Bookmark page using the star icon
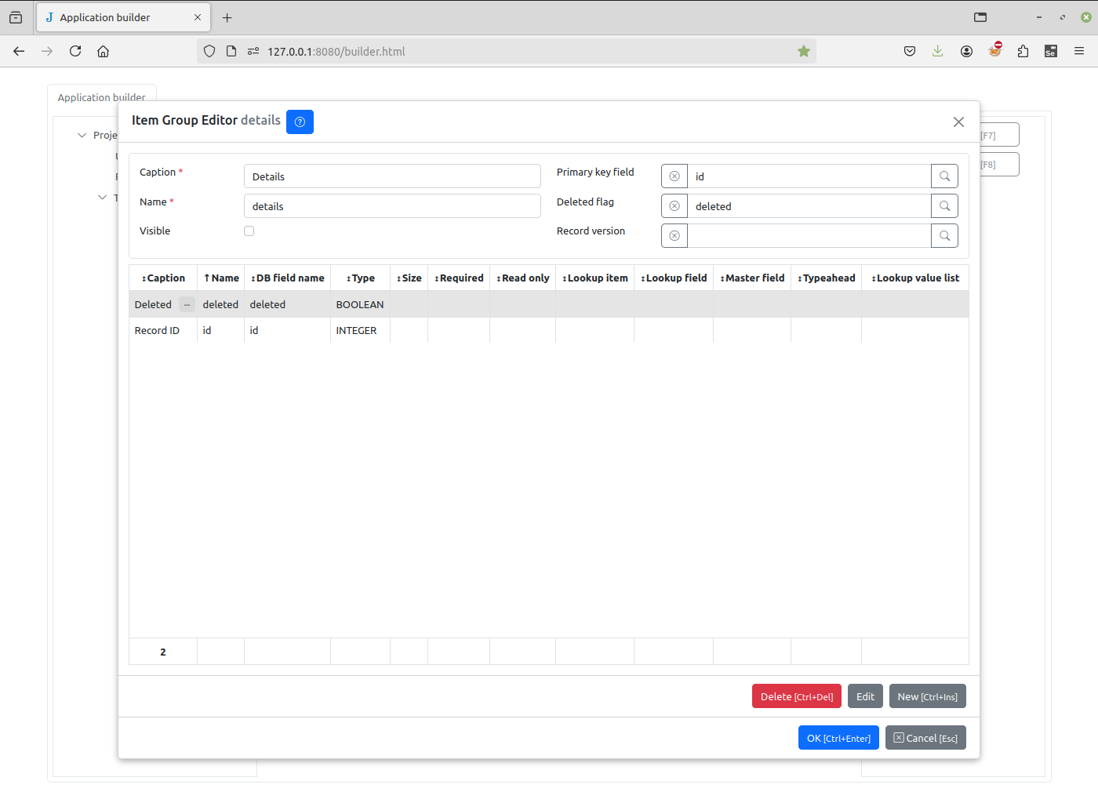 tap(804, 51)
